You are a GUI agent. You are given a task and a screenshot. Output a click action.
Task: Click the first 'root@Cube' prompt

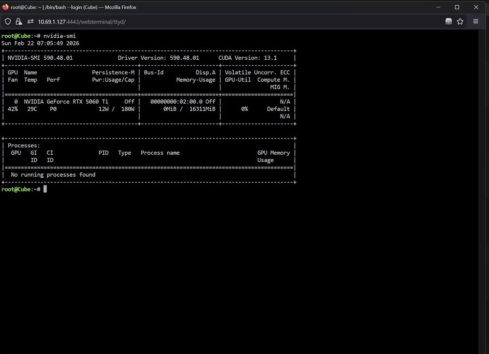(16, 36)
